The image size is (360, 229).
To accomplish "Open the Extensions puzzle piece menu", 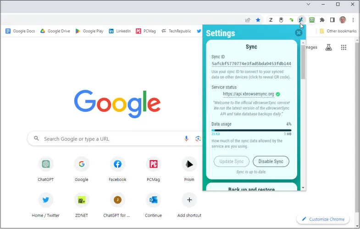I will [x=322, y=20].
